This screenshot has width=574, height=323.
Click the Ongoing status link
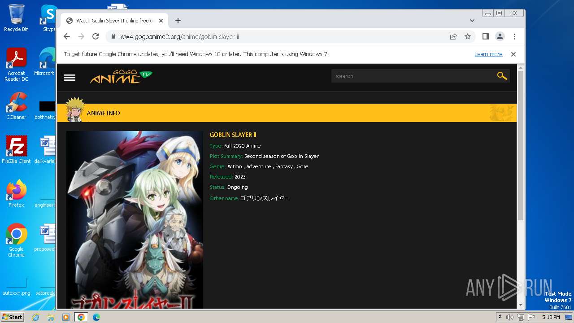point(237,187)
